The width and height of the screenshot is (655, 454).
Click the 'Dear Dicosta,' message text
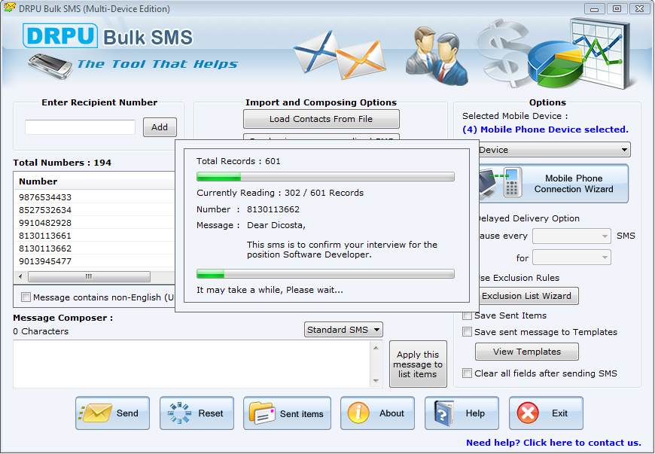(276, 225)
